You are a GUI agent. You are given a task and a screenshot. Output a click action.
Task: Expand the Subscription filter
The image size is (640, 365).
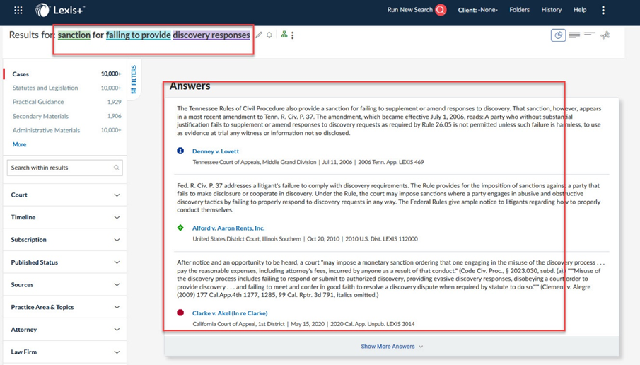click(x=65, y=240)
